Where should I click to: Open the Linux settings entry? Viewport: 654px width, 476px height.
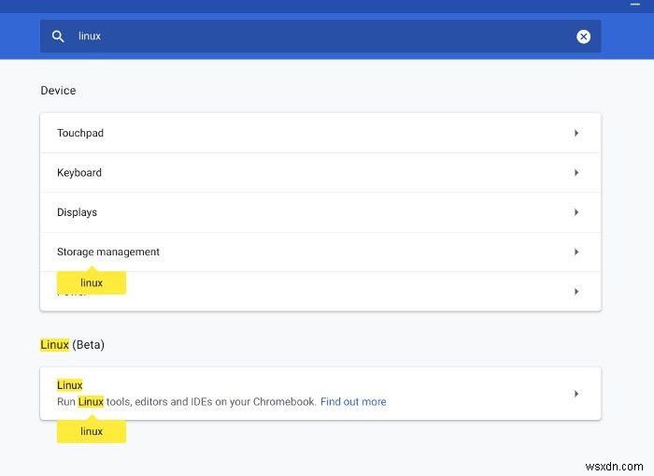tap(320, 394)
